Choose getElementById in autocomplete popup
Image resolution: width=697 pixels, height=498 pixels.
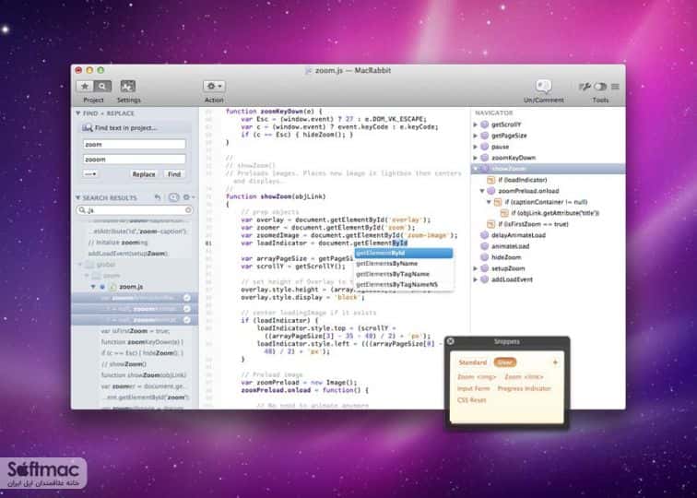pyautogui.click(x=404, y=253)
